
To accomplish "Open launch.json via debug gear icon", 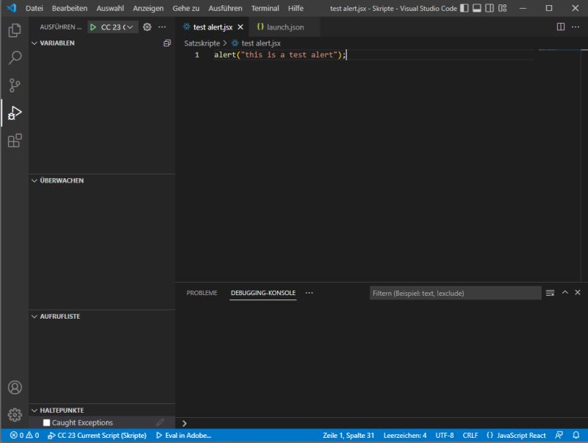I will 147,27.
